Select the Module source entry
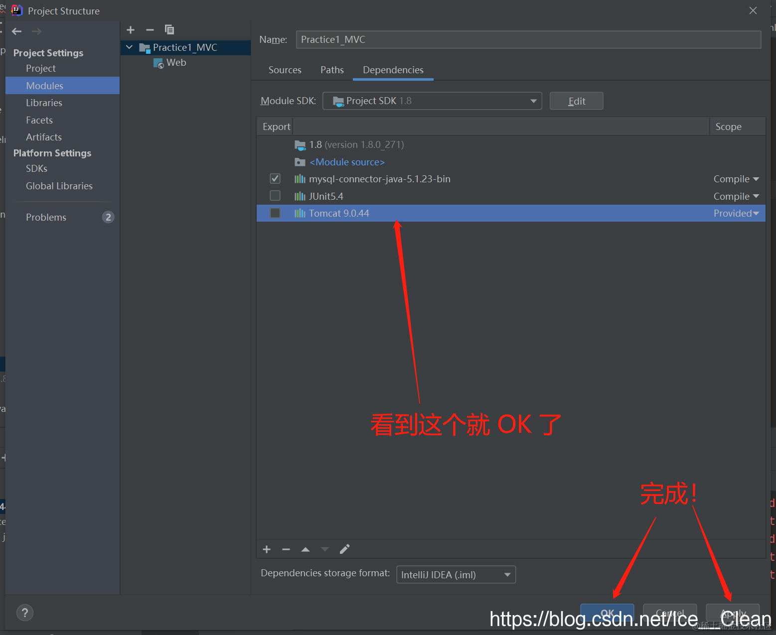 (347, 162)
